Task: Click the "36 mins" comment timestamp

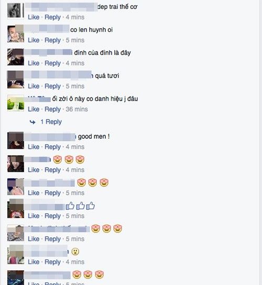Action: pyautogui.click(x=77, y=109)
